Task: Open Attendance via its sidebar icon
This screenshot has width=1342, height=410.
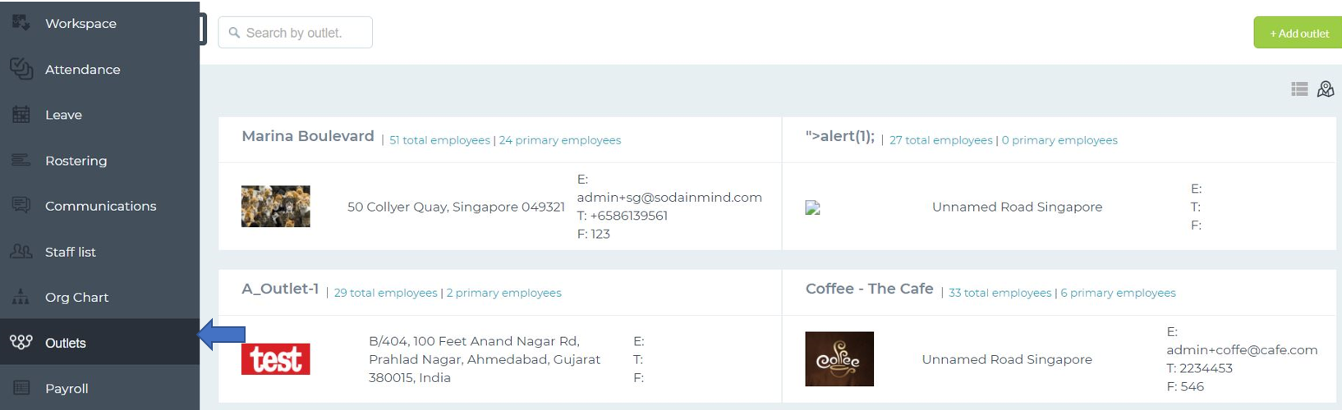Action: (x=21, y=69)
